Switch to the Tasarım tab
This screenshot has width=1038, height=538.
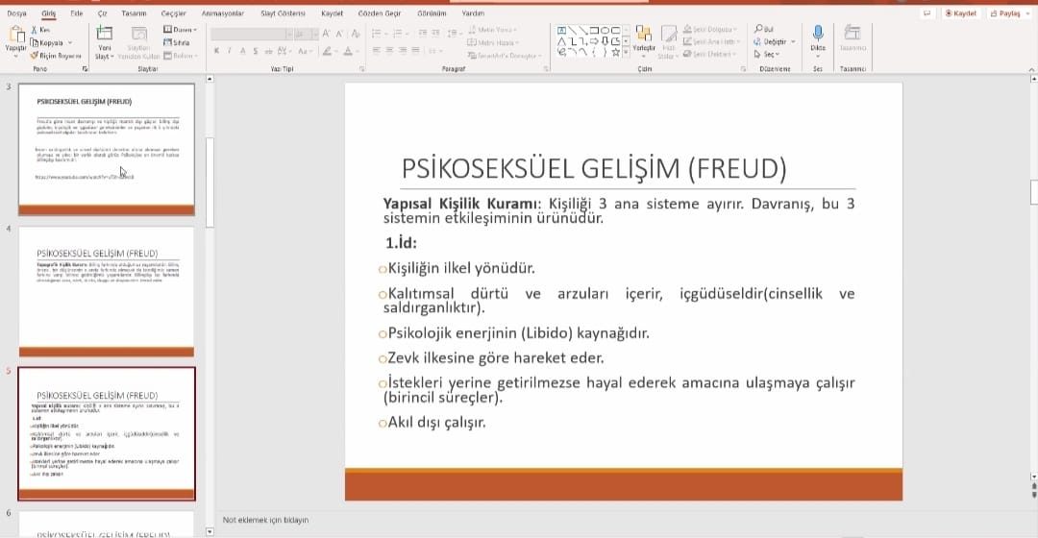tap(134, 13)
